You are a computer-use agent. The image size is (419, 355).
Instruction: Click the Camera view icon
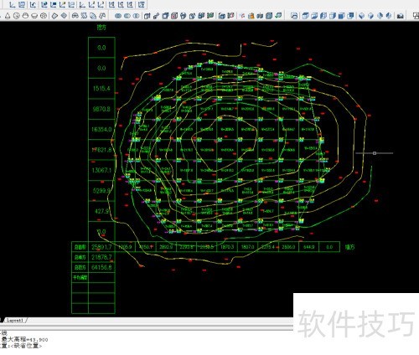400,16
